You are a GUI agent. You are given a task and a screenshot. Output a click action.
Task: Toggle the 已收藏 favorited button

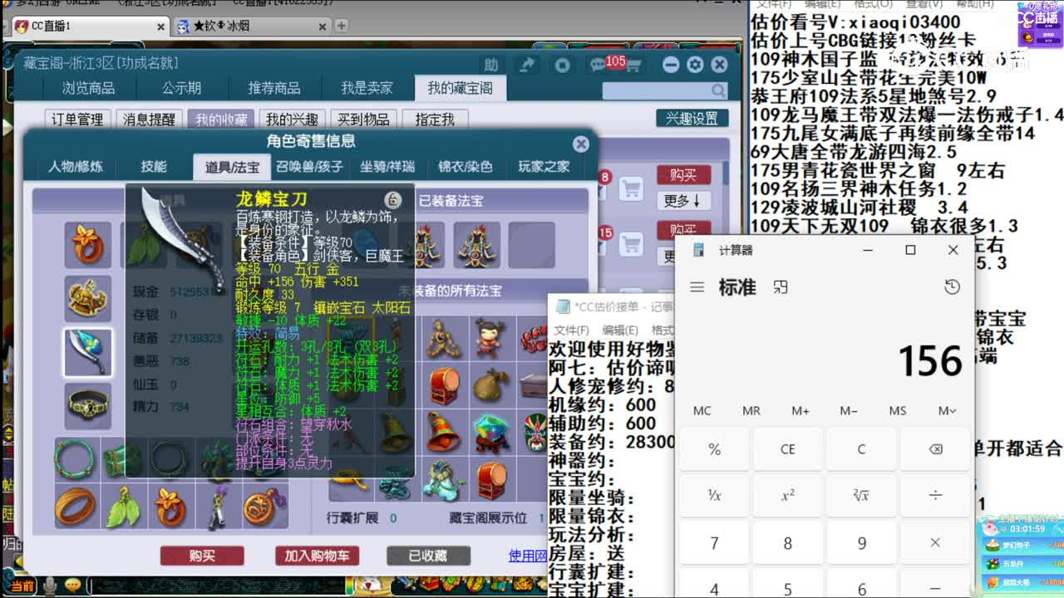coord(428,556)
